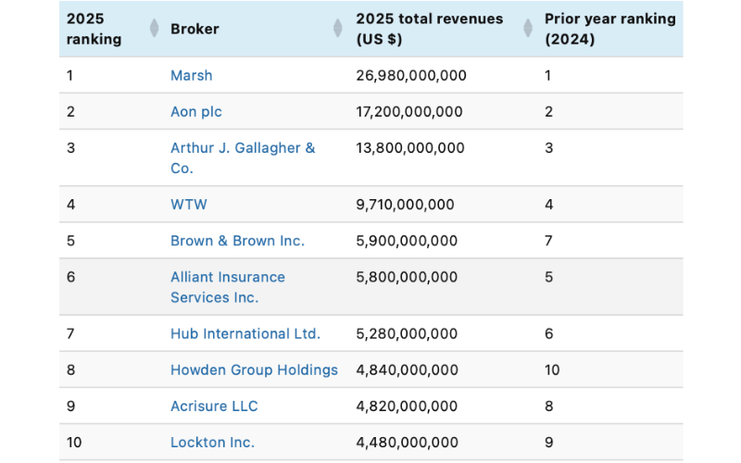741x463 pixels.
Task: Open Alliant Insurance Services Inc. link
Action: pyautogui.click(x=228, y=287)
